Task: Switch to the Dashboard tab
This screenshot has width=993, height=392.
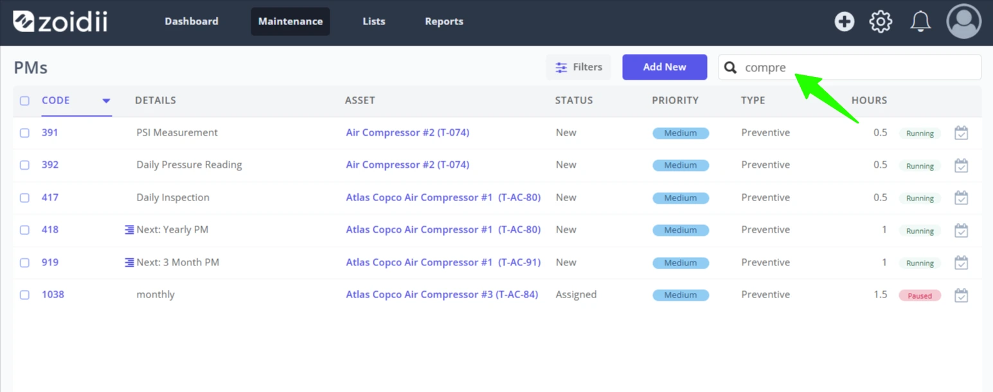Action: (x=192, y=21)
